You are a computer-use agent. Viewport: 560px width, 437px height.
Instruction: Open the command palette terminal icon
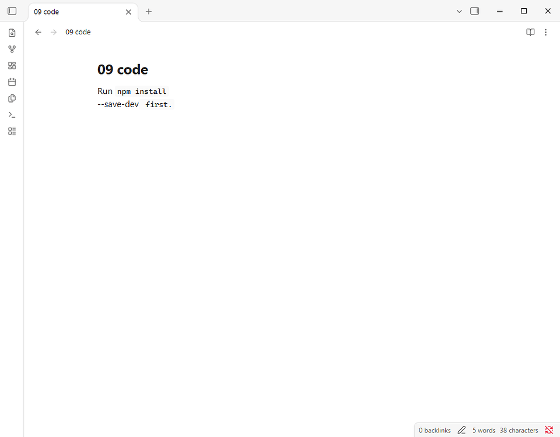[x=12, y=115]
